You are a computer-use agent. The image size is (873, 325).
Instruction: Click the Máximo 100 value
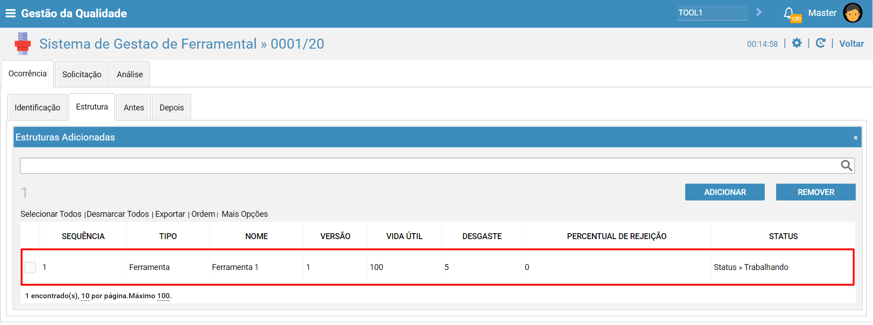[x=163, y=296]
